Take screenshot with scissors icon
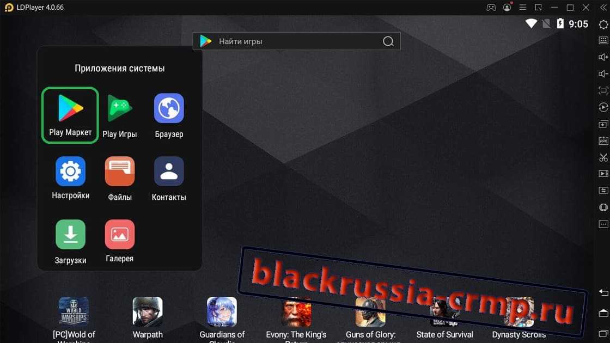The image size is (610, 343). click(x=603, y=157)
